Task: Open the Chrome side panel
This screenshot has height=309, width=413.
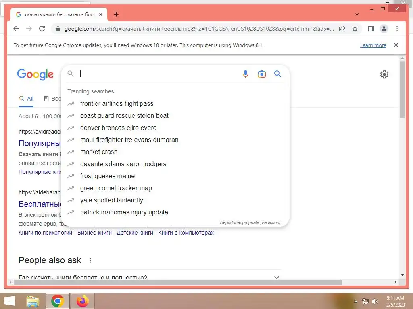Action: pyautogui.click(x=371, y=29)
